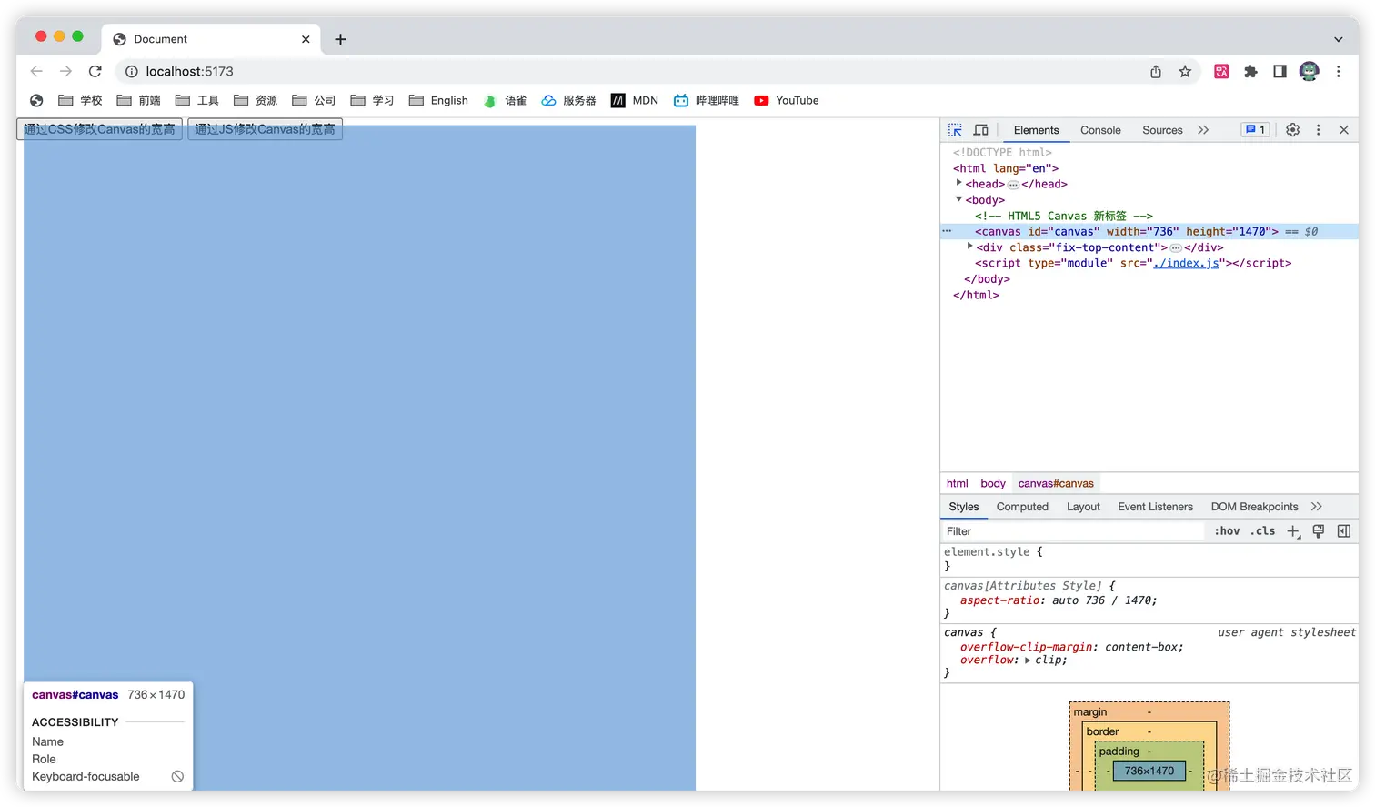Select the Elements tab

[x=1036, y=130]
